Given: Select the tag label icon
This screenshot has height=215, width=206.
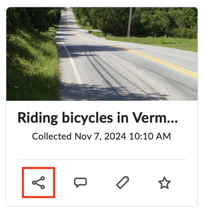Looking at the screenshot, I should pyautogui.click(x=123, y=183).
